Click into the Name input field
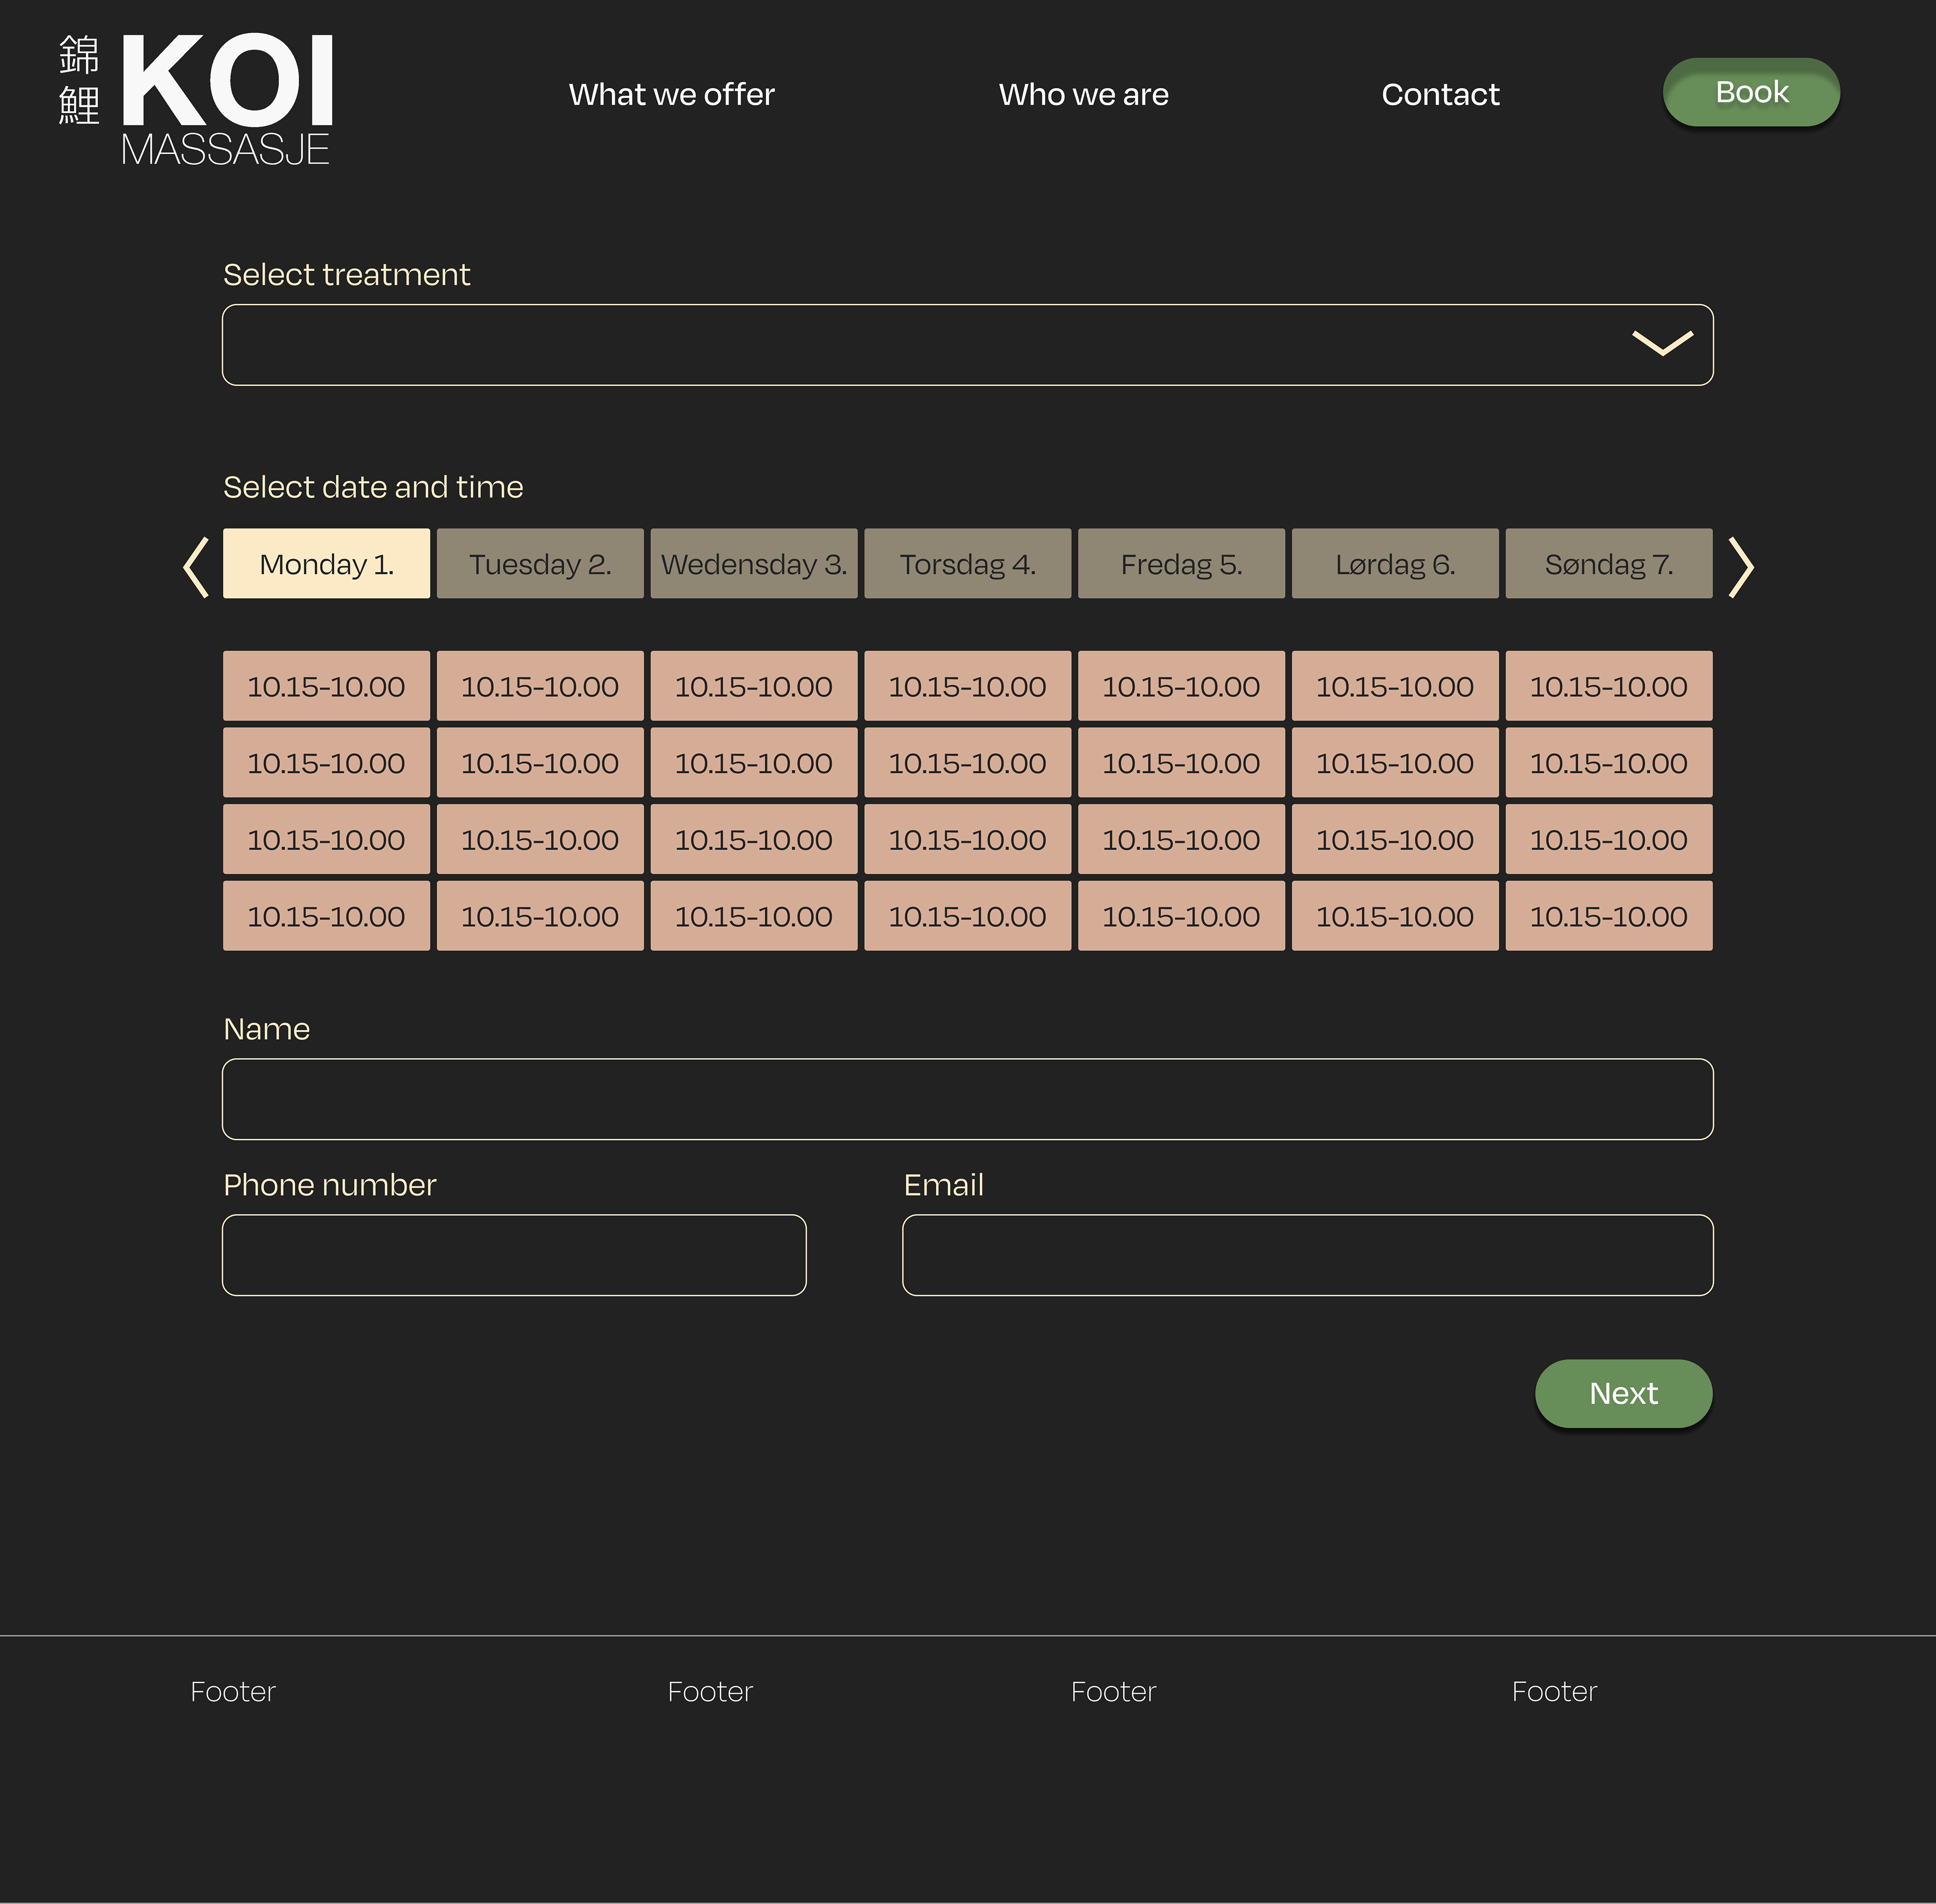The image size is (1936, 1904). coord(967,1099)
